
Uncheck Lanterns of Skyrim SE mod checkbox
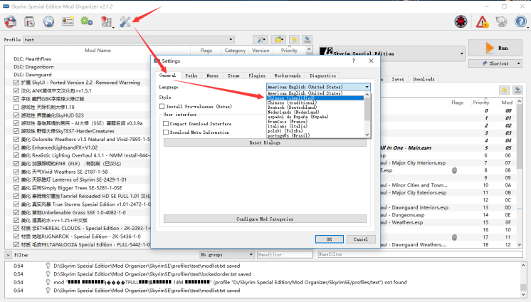point(16,179)
